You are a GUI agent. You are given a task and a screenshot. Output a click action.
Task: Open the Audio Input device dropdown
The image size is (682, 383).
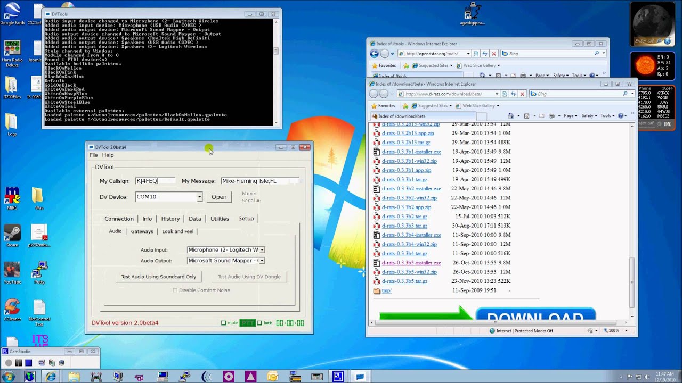click(262, 249)
